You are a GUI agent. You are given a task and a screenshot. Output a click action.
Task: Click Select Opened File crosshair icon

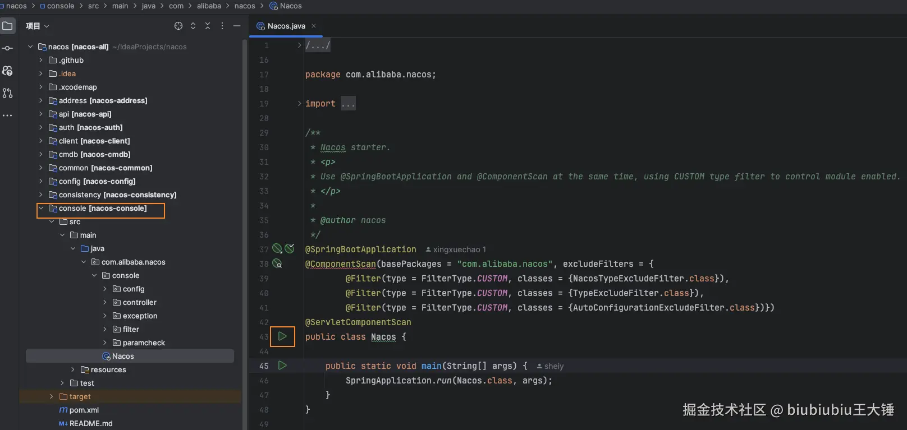pos(178,26)
